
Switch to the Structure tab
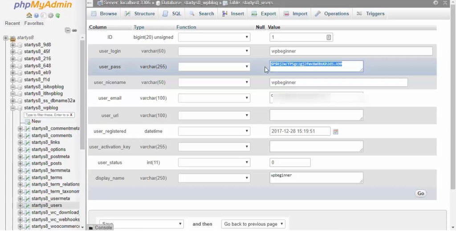point(140,14)
